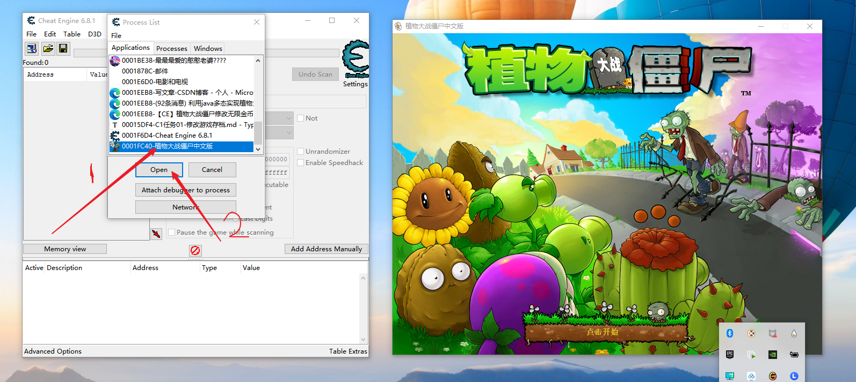The height and width of the screenshot is (382, 856).
Task: Click the 点击开始 start sign in game
Action: coord(603,332)
